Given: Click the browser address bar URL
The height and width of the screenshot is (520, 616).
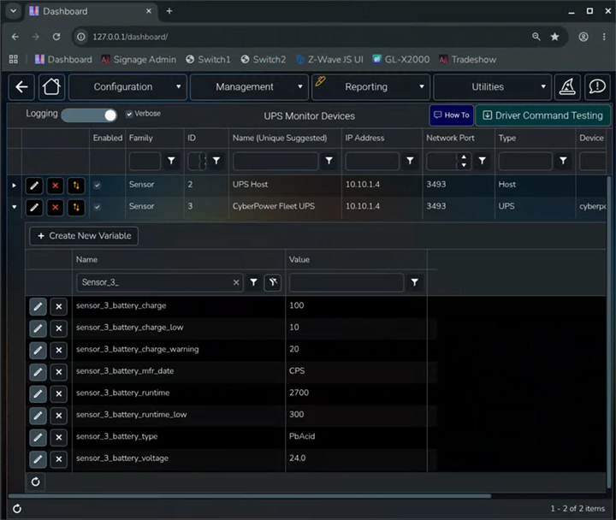Looking at the screenshot, I should coord(130,37).
